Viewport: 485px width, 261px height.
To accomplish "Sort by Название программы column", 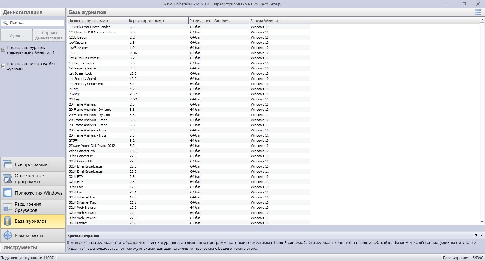I will pyautogui.click(x=97, y=21).
